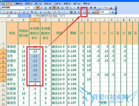Cut selection with the scissors icon
The height and width of the screenshot is (106, 139).
pyautogui.click(x=41, y=12)
